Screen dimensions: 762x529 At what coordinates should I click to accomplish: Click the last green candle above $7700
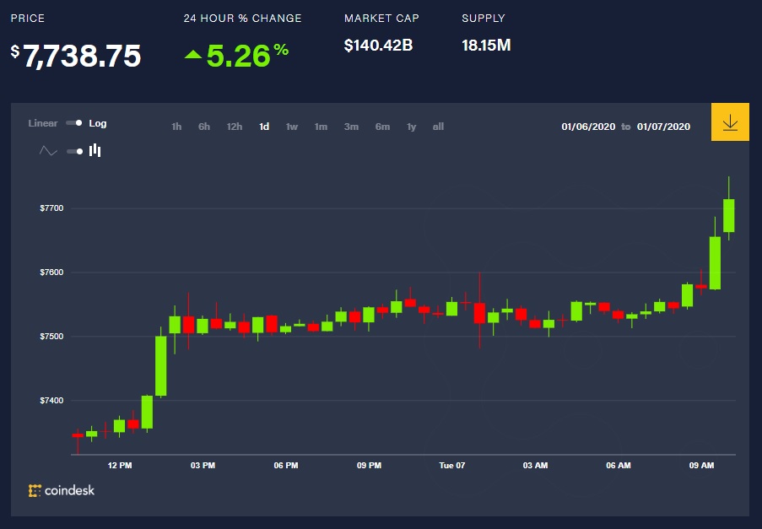point(728,215)
